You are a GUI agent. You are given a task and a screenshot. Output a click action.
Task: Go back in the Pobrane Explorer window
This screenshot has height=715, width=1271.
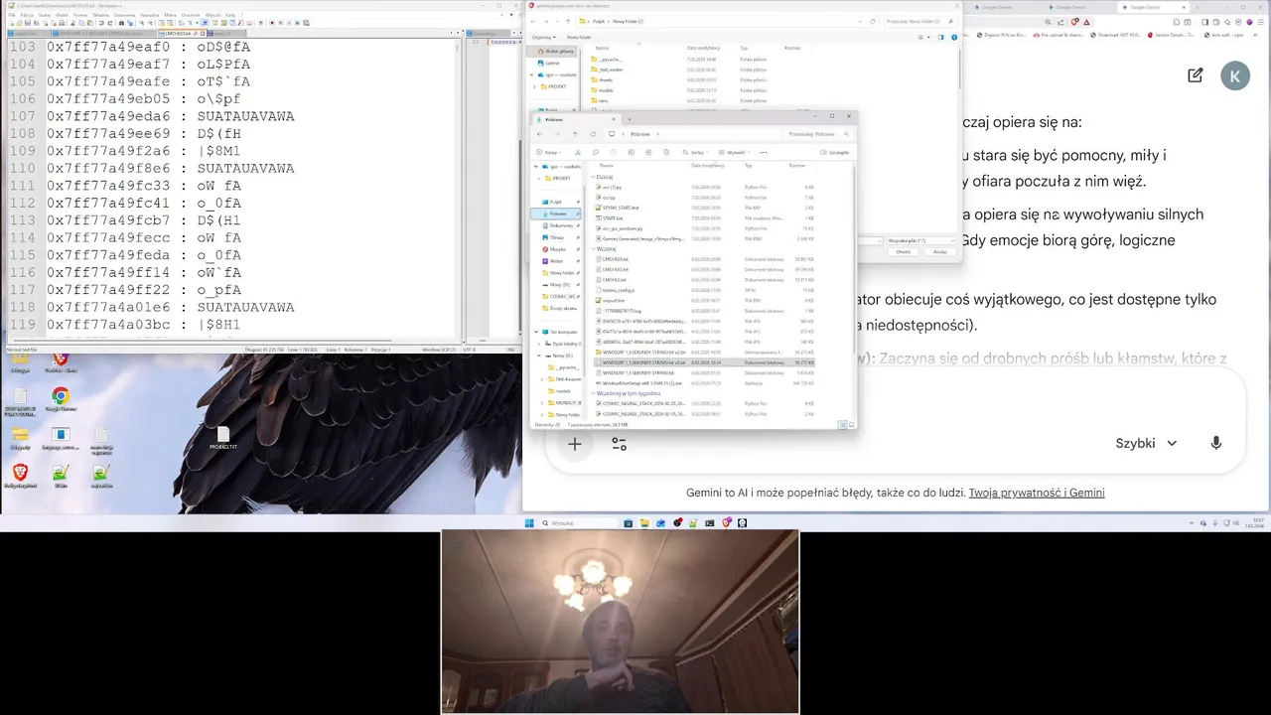click(x=539, y=134)
